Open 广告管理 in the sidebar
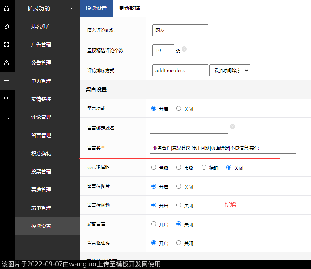This screenshot has width=311, height=269. (x=41, y=45)
